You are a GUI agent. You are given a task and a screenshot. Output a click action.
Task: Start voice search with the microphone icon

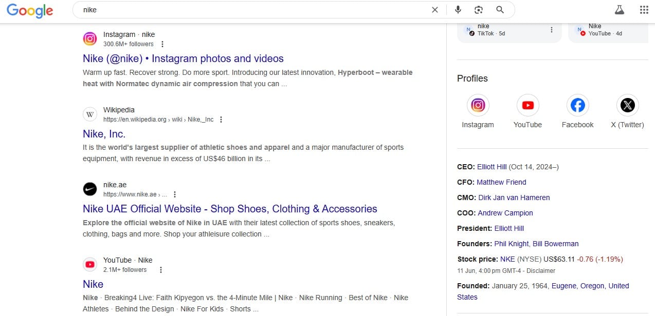coord(458,10)
